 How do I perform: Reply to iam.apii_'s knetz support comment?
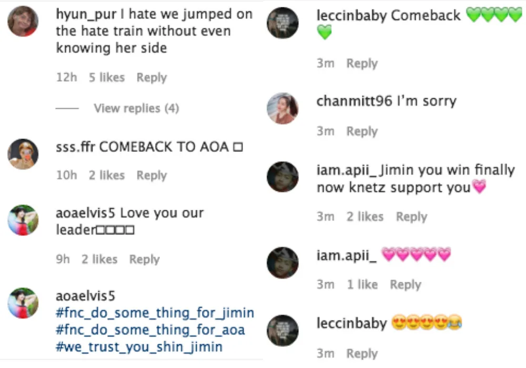point(412,217)
